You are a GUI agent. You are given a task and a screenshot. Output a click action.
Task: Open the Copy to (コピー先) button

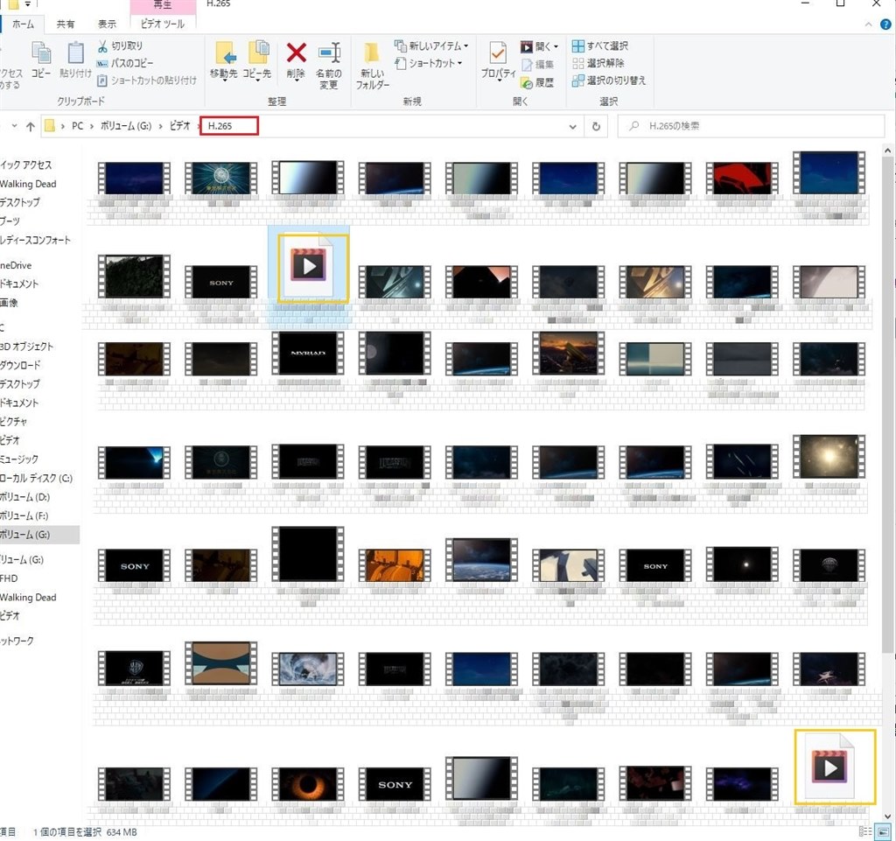(x=258, y=60)
